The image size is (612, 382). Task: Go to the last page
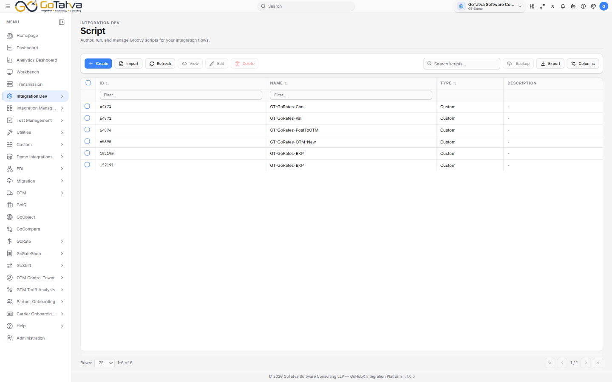coord(598,363)
